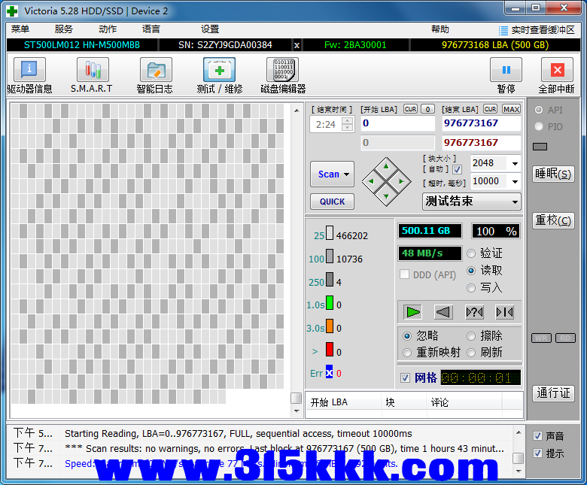Click the 驱动器信息 drive info icon
The width and height of the screenshot is (587, 485).
click(x=29, y=71)
